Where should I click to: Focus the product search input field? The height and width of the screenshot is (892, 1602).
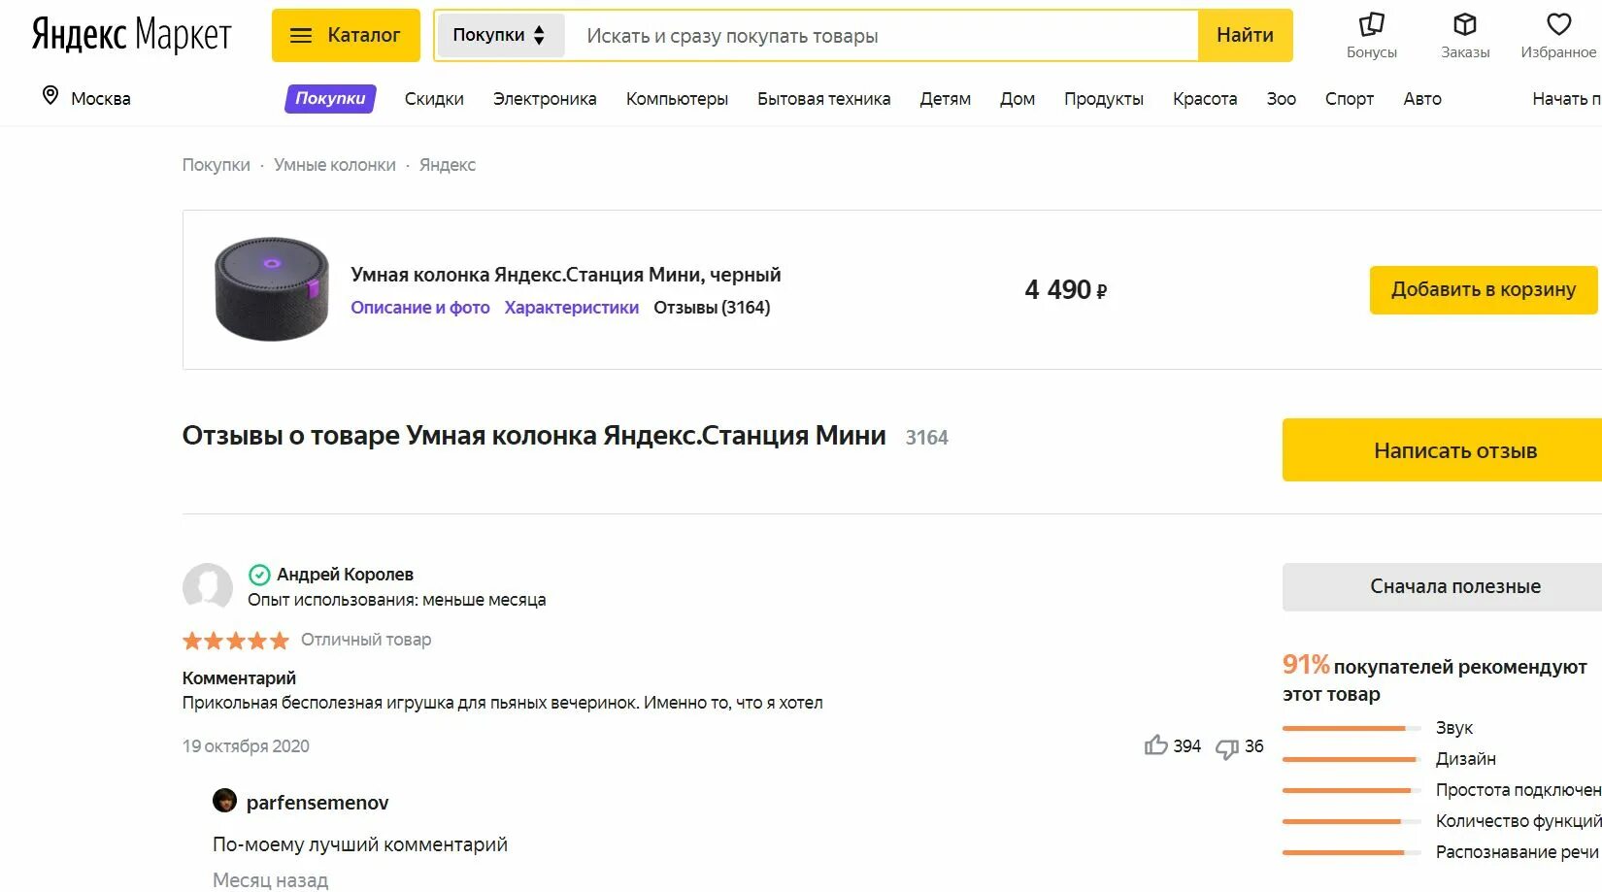[882, 36]
